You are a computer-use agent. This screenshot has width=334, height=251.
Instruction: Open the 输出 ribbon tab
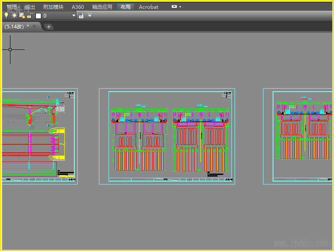click(30, 7)
